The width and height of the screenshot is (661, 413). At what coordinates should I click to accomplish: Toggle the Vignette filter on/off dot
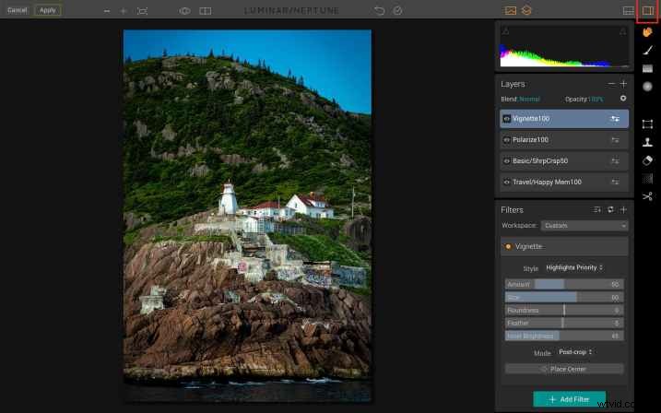[508, 246]
